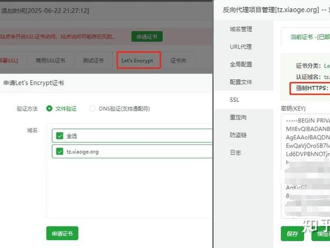Click into the 密钥(KEY) text area
Image resolution: width=330 pixels, height=248 pixels.
click(305, 166)
